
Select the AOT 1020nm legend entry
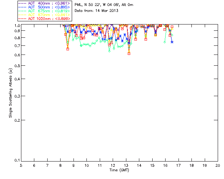(x=44, y=19)
